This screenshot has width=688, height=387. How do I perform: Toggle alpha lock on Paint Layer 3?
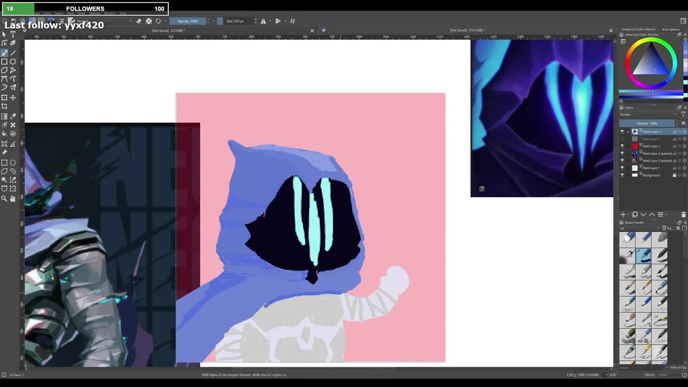679,132
